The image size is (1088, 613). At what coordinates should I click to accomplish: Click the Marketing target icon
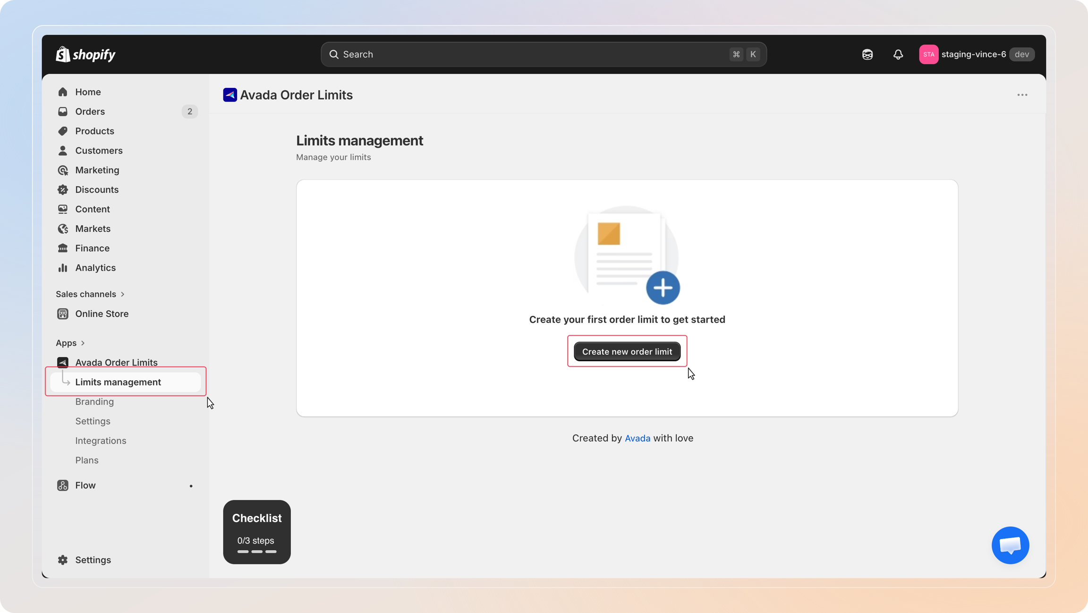[63, 170]
